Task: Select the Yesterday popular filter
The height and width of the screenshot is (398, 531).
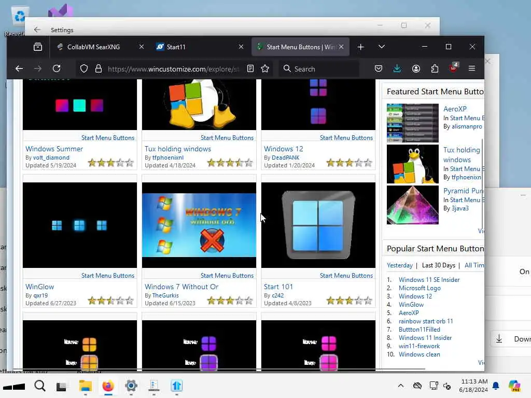Action: (x=400, y=265)
